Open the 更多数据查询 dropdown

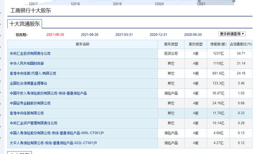tap(232, 34)
